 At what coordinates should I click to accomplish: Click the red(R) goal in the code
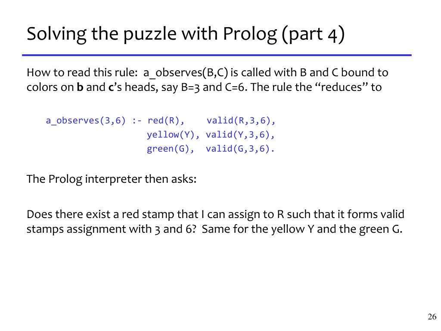(163, 121)
